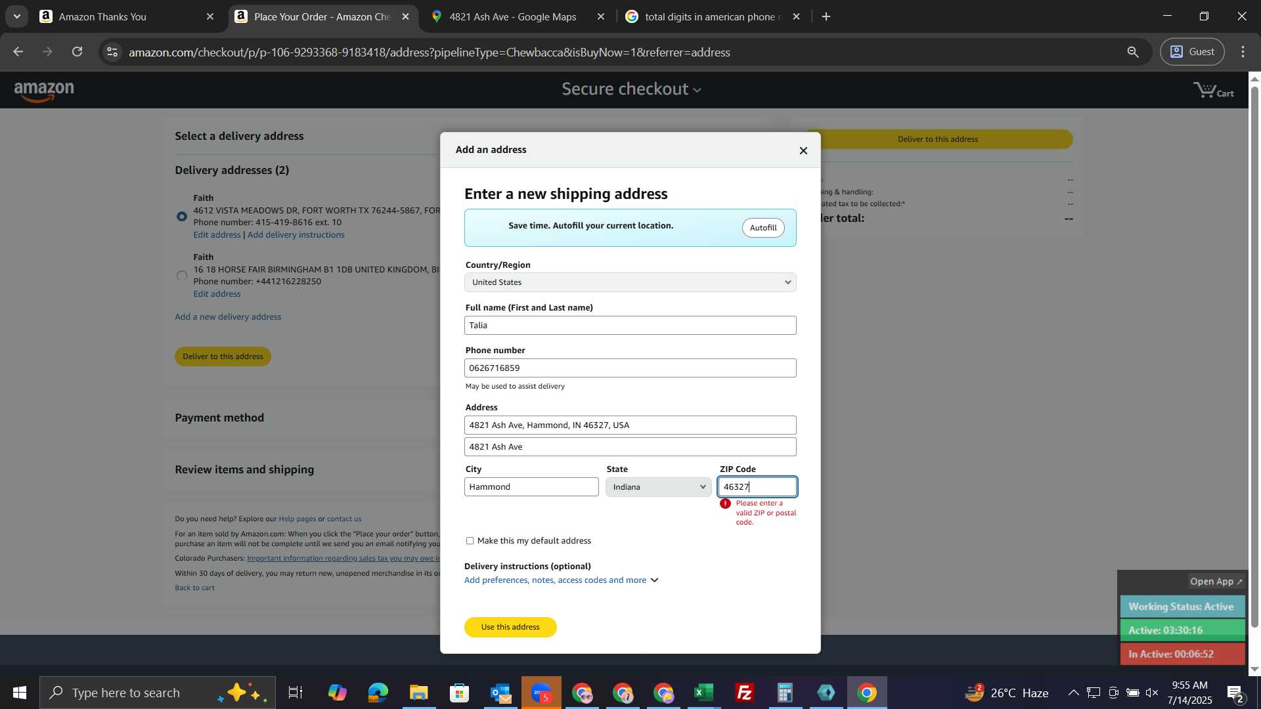Open the Guest profile button
Screen dimensions: 1261x709
[x=1192, y=52]
